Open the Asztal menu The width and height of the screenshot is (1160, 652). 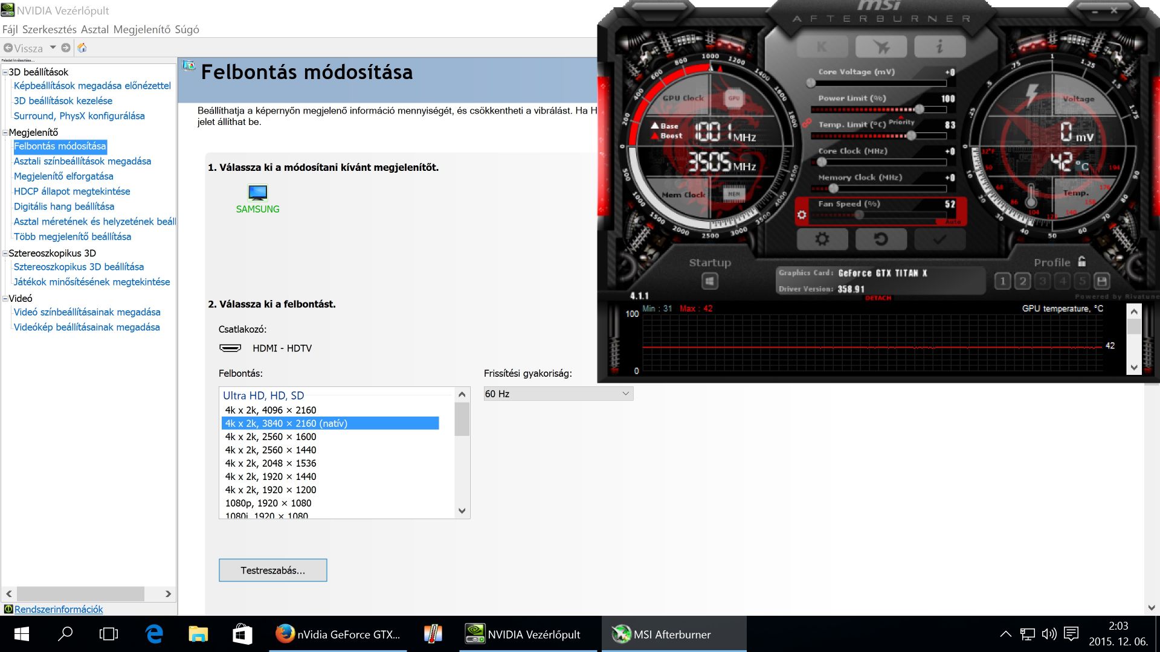coord(94,30)
